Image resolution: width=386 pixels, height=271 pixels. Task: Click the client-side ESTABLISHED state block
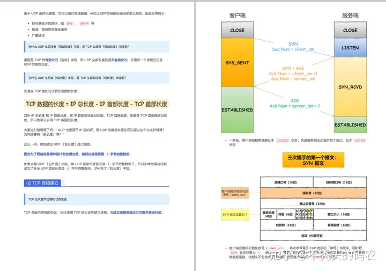237,109
